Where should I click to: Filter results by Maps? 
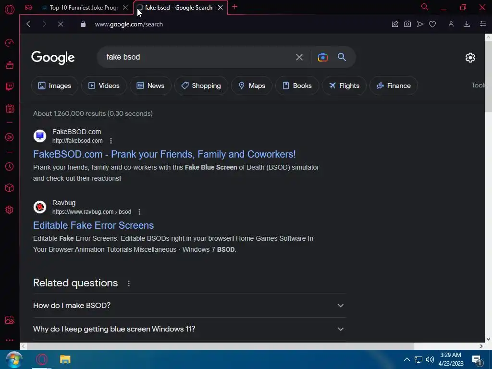click(252, 86)
